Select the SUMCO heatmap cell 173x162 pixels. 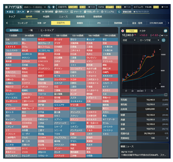[29, 54]
